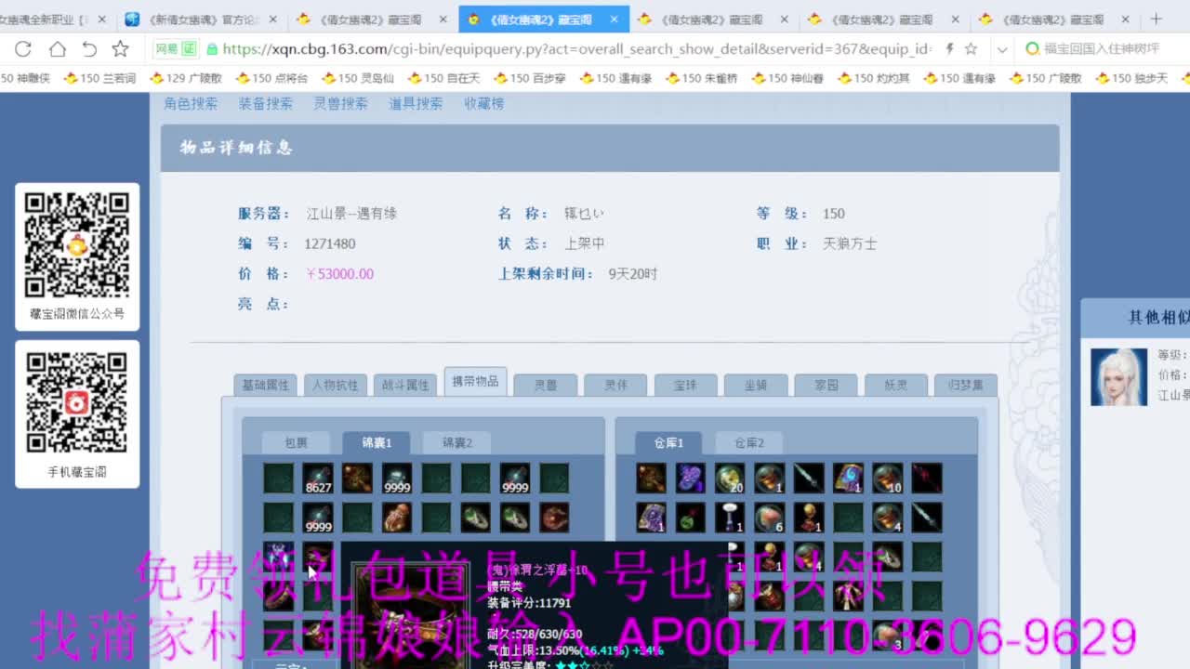Reload the page with the browser refresh icon

click(x=23, y=49)
